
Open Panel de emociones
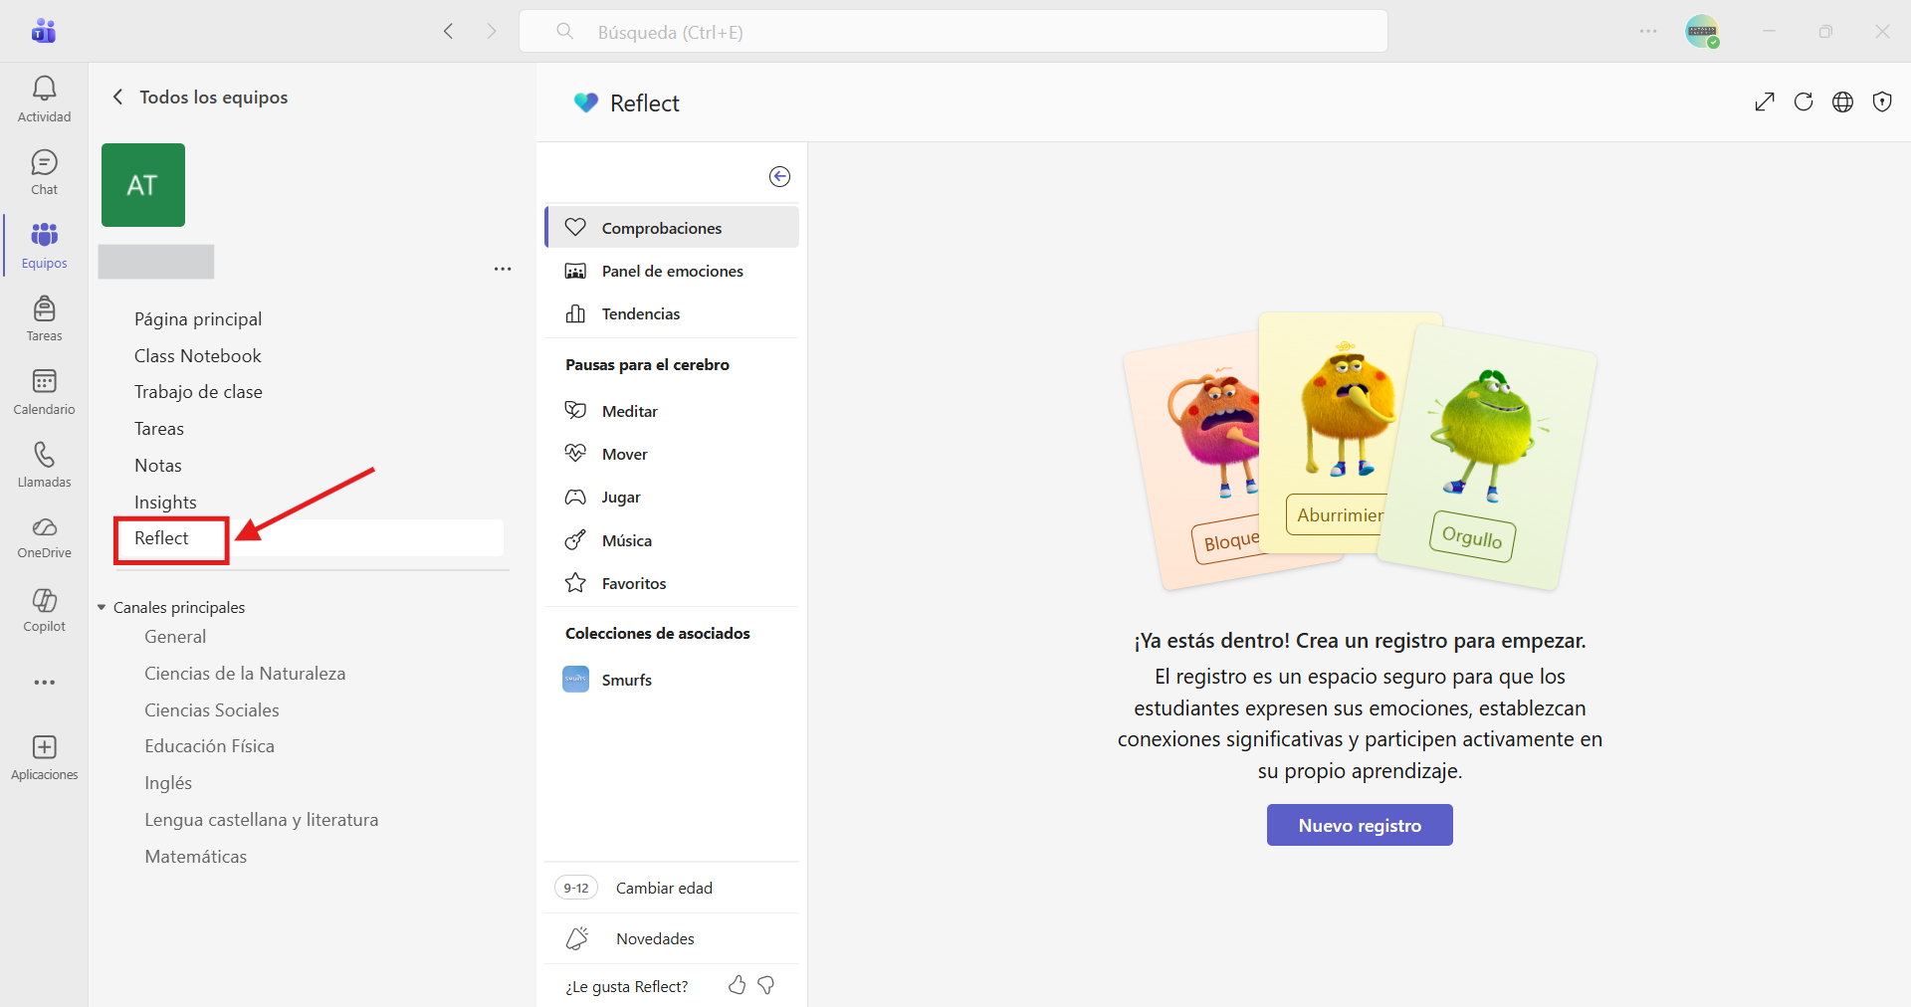(x=672, y=271)
